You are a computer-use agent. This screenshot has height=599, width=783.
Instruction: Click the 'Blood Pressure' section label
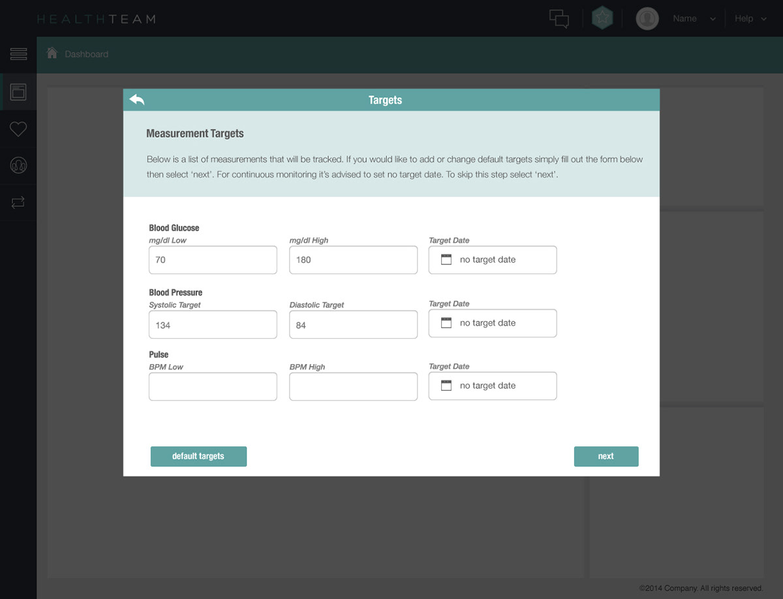click(176, 292)
